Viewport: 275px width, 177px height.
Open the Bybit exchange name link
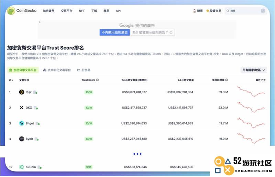point(29,139)
